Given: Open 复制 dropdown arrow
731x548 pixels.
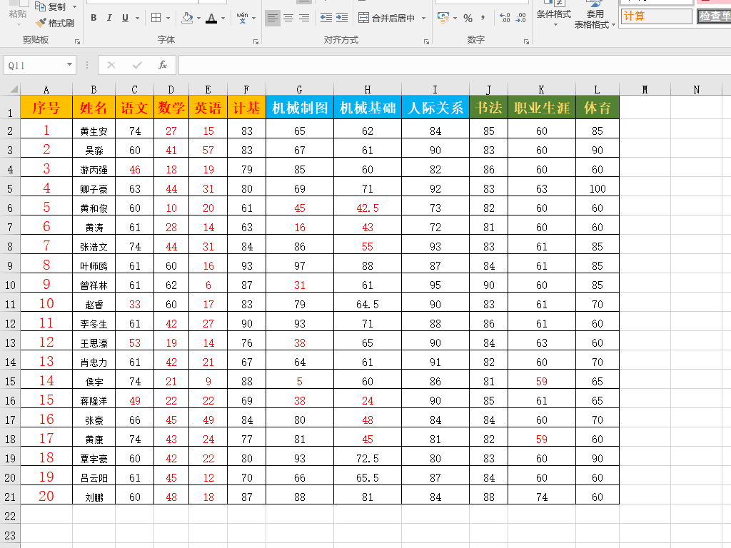Looking at the screenshot, I should [x=74, y=6].
